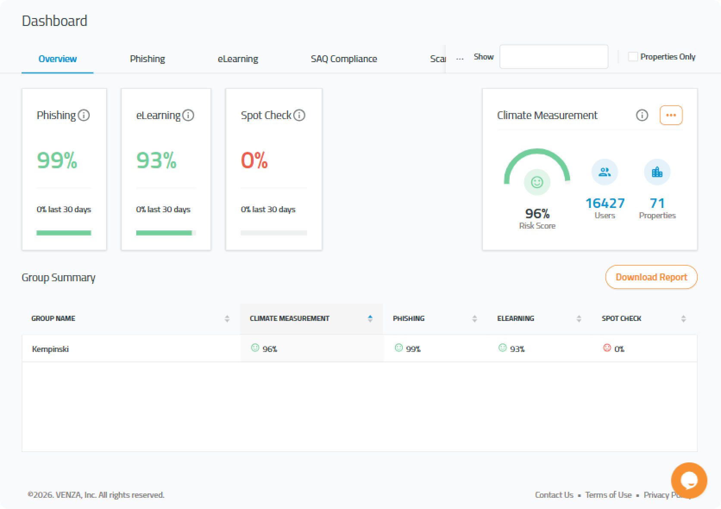Click the Show input field

[554, 57]
